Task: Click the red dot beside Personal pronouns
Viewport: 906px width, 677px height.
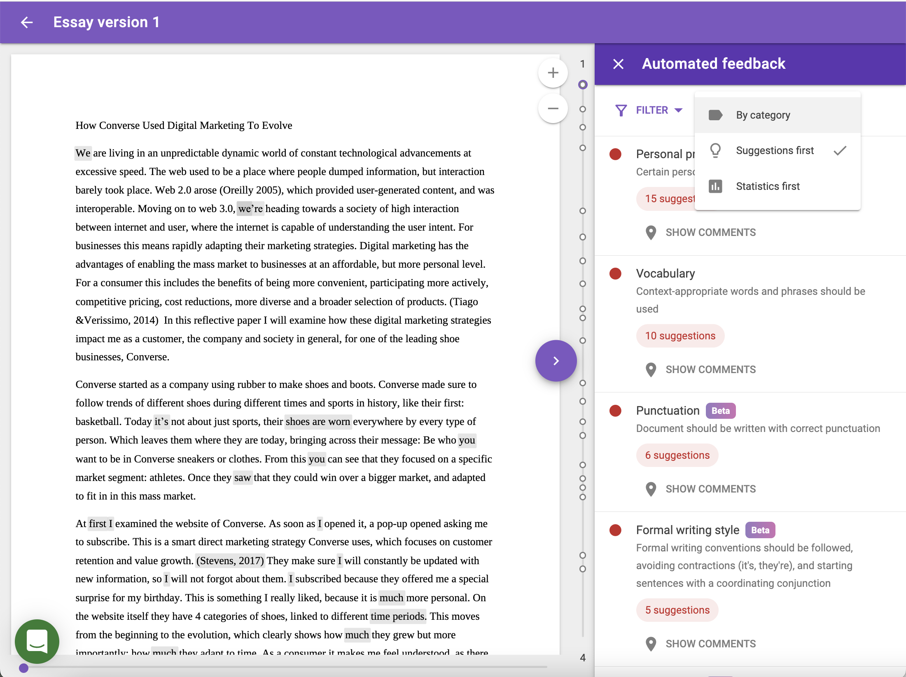Action: point(615,154)
